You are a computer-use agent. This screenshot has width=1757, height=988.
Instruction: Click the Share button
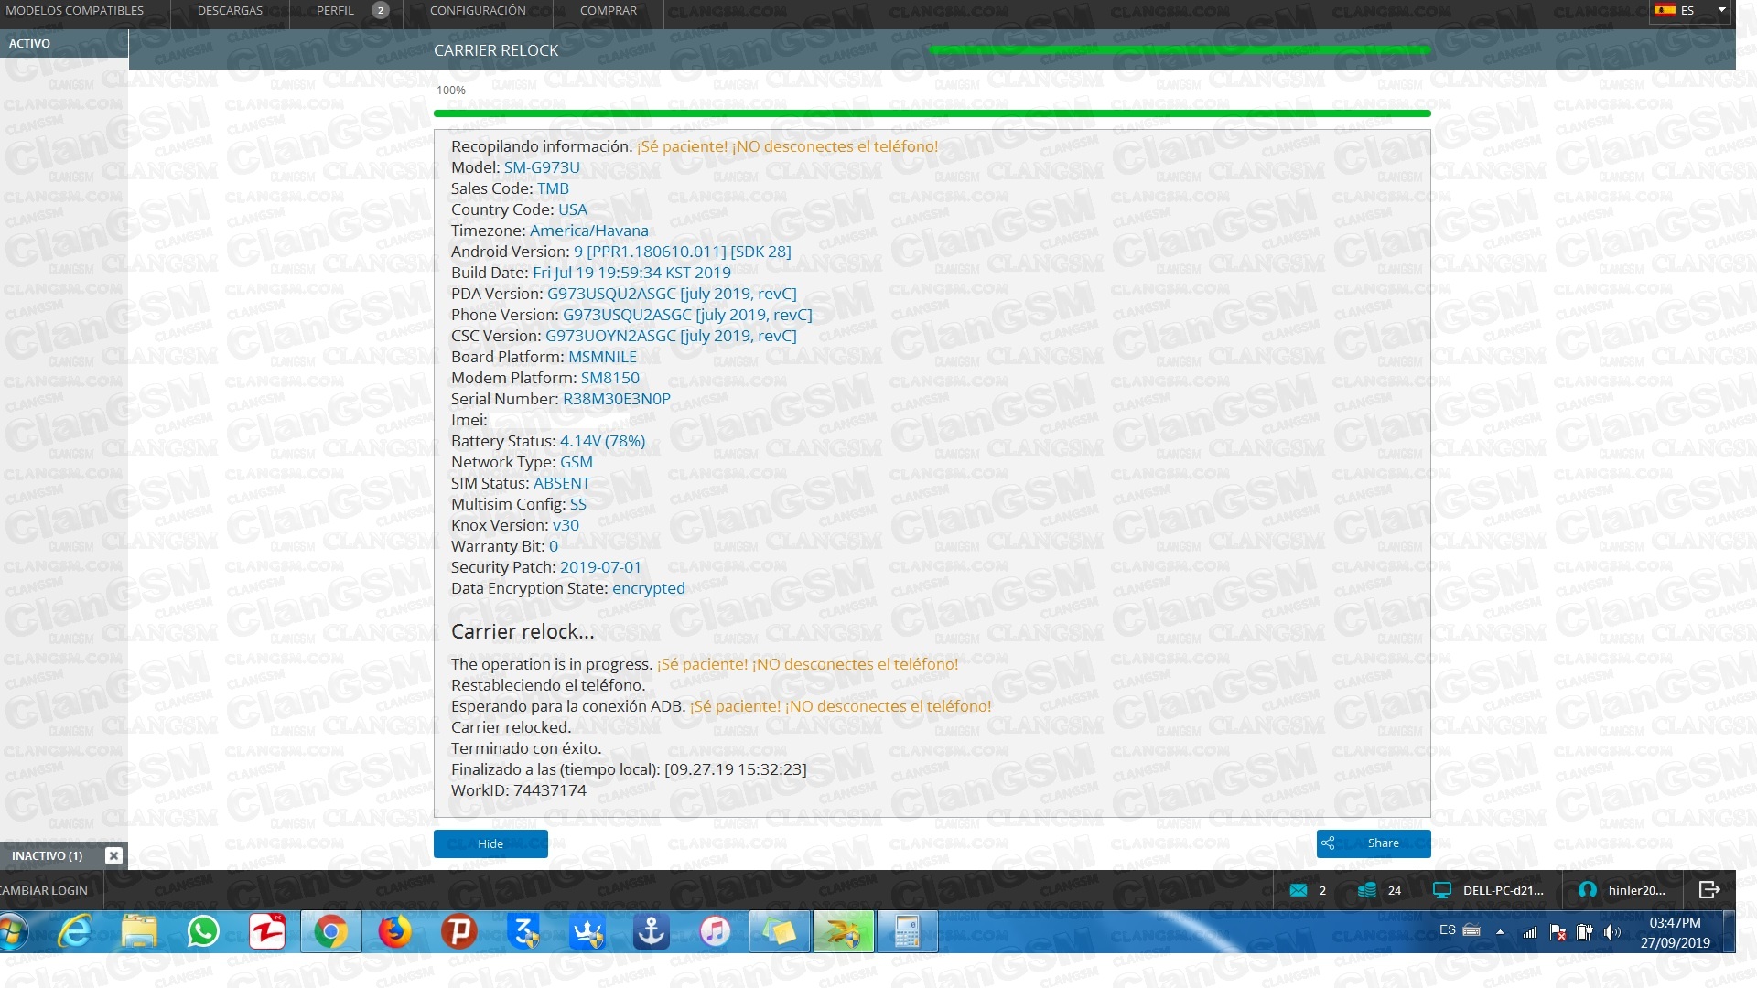pyautogui.click(x=1374, y=843)
